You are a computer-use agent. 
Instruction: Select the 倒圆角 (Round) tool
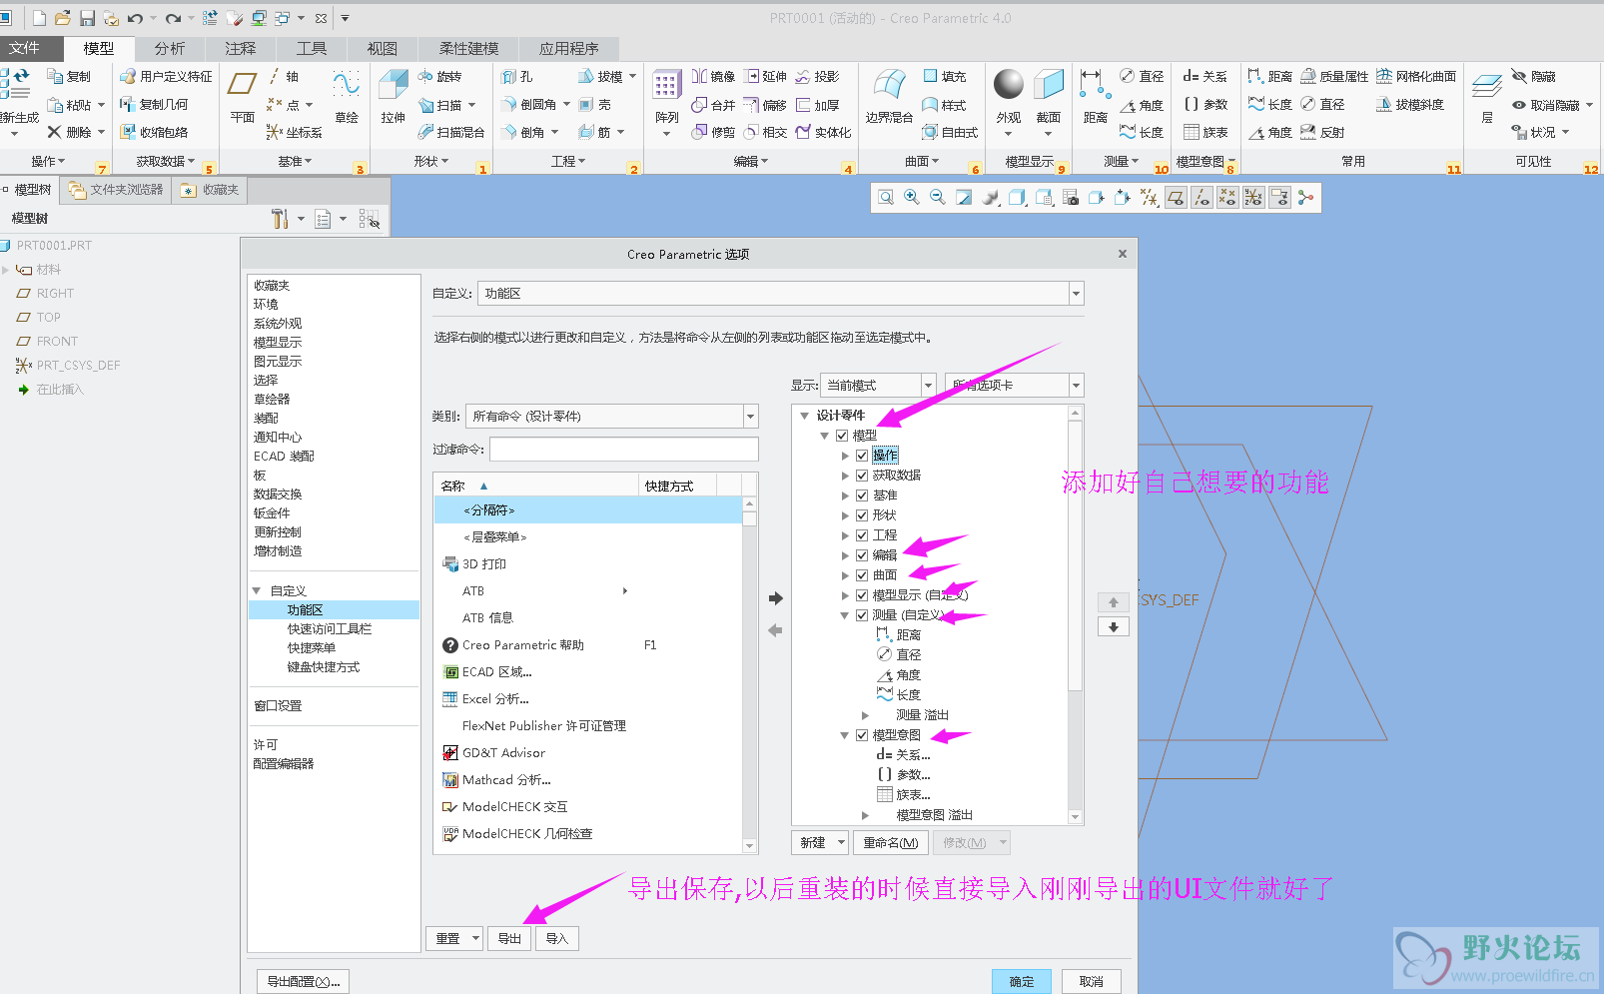click(529, 104)
